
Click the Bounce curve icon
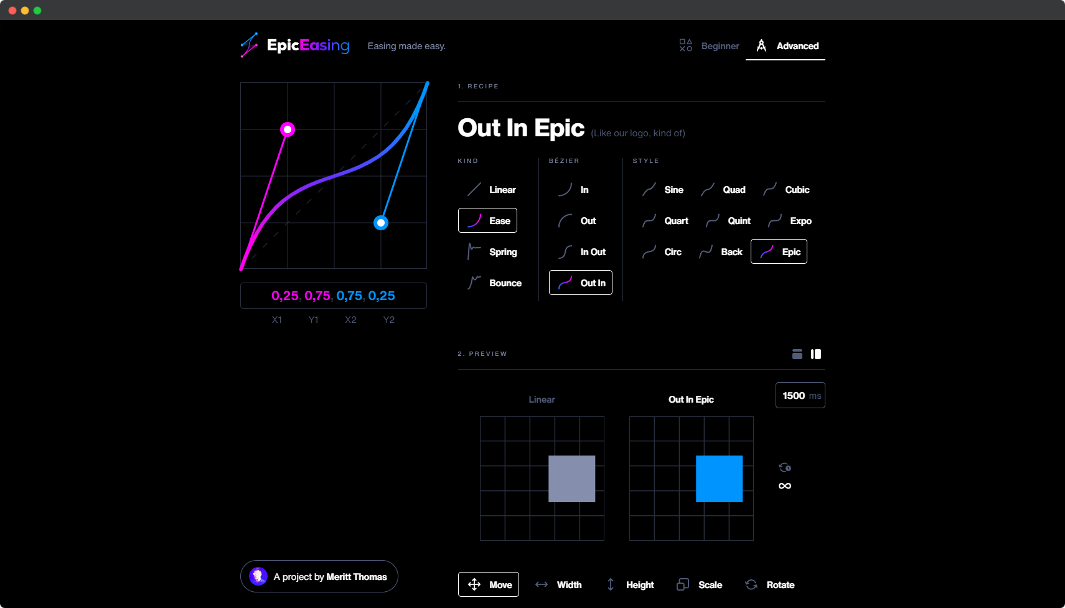tap(474, 283)
